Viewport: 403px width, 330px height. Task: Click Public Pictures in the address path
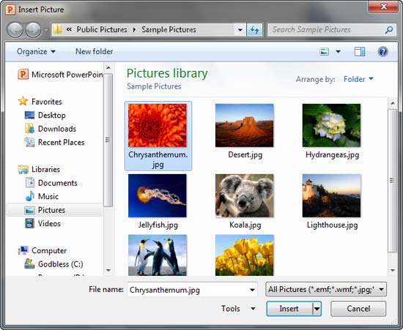[102, 29]
